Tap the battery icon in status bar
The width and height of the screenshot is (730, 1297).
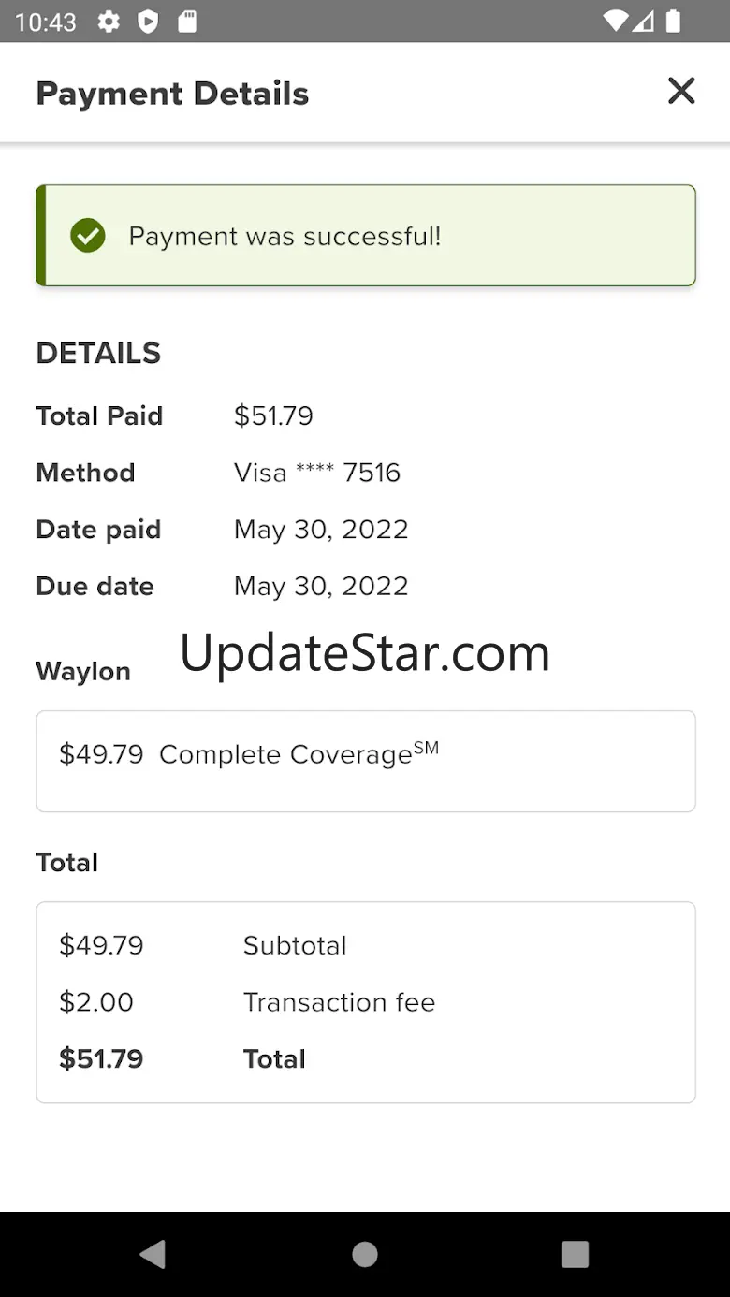pos(673,22)
